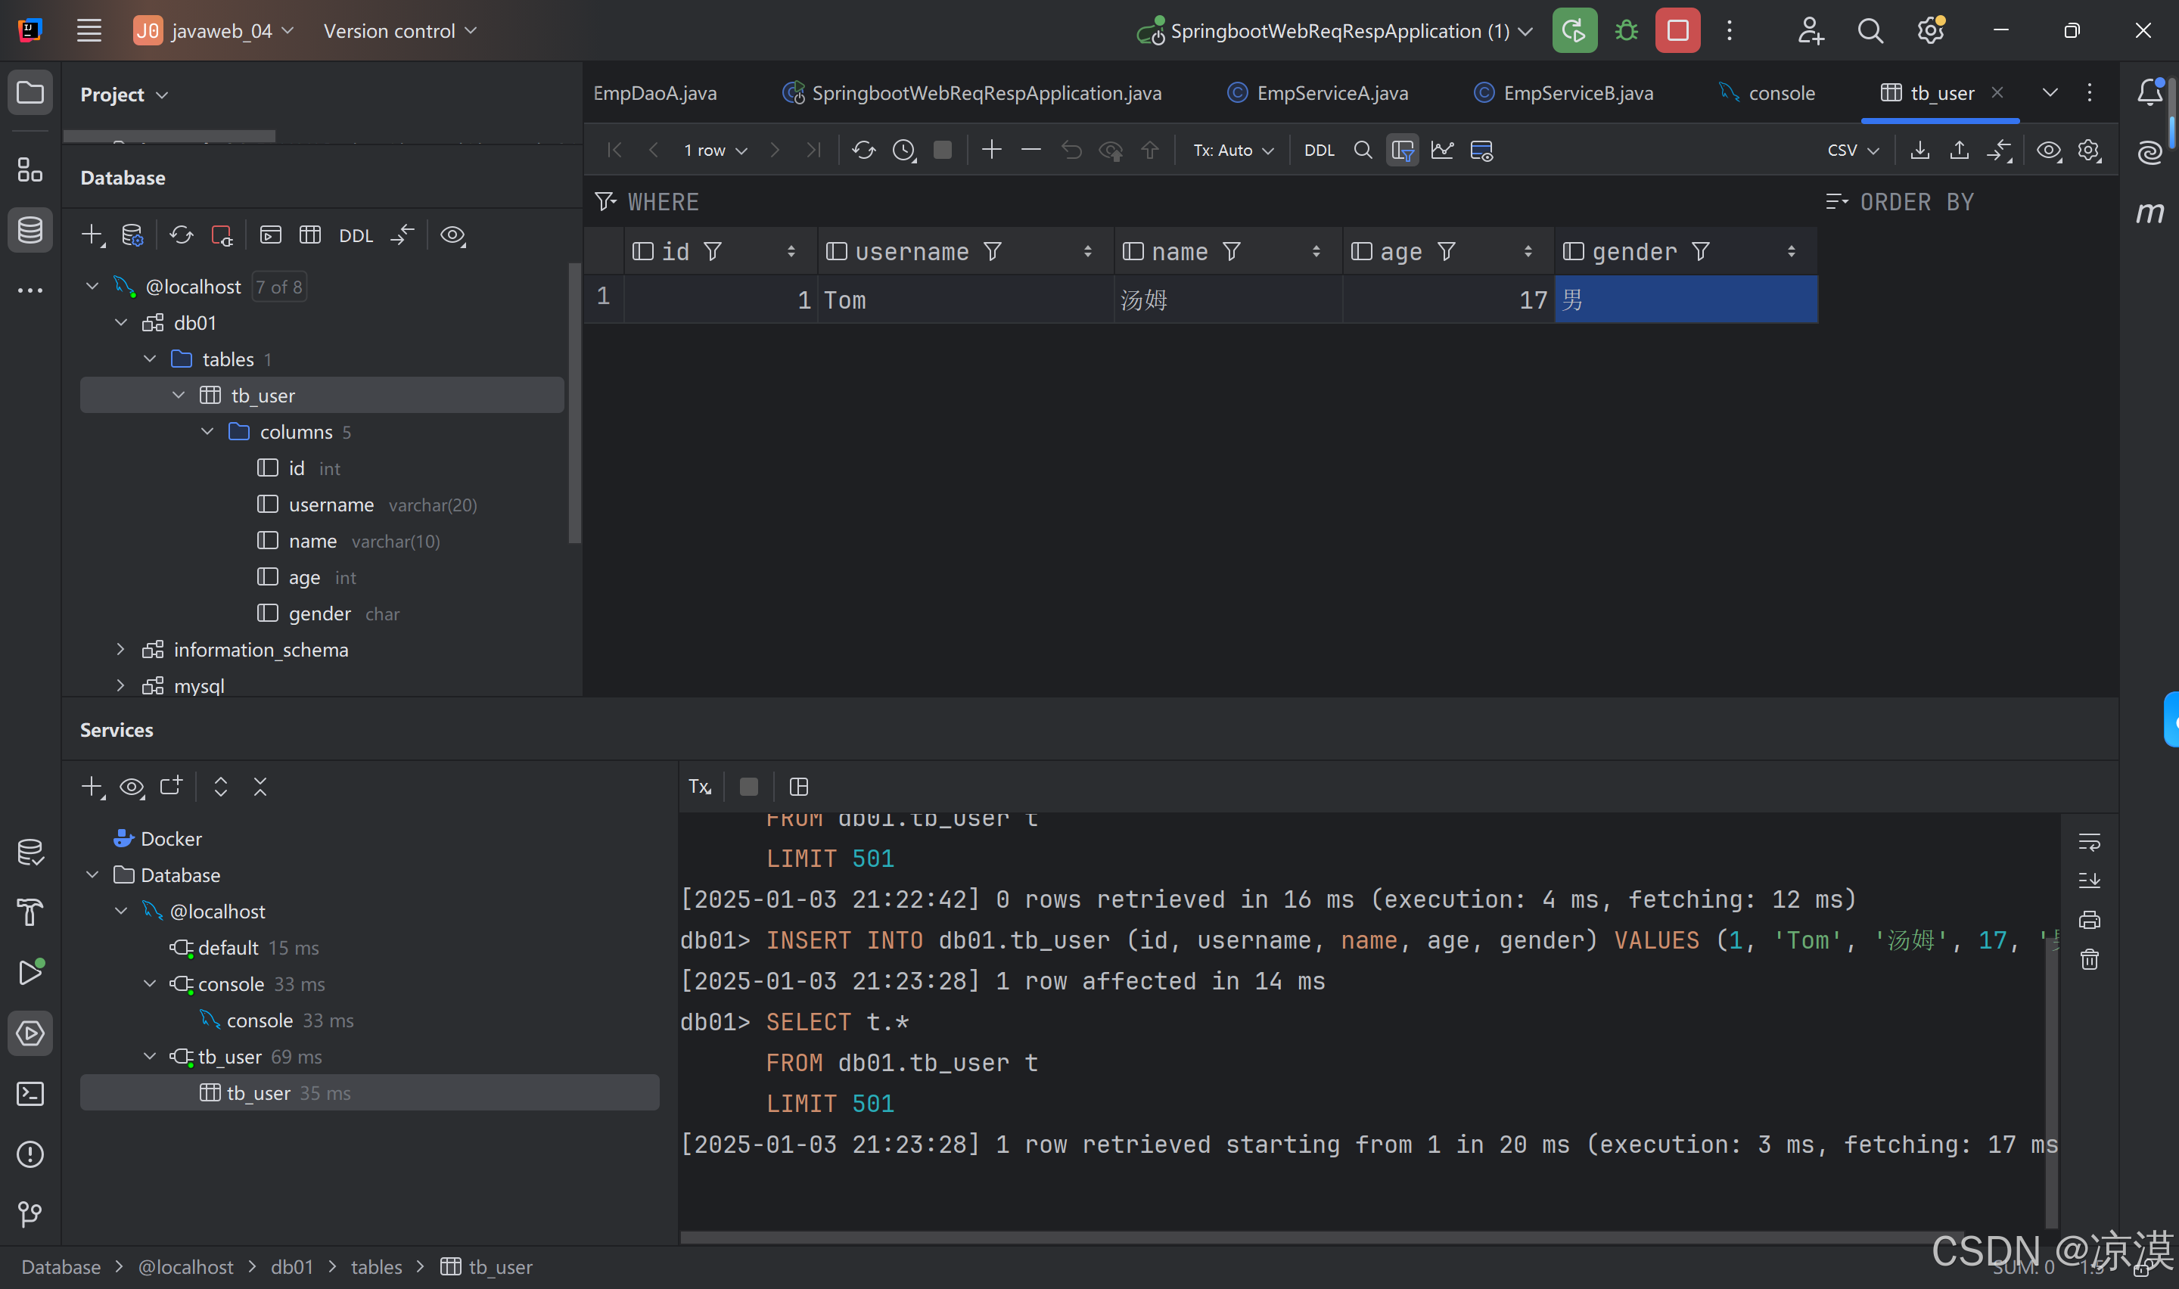The height and width of the screenshot is (1289, 2179).
Task: Open data grid settings gear
Action: coord(2089,149)
